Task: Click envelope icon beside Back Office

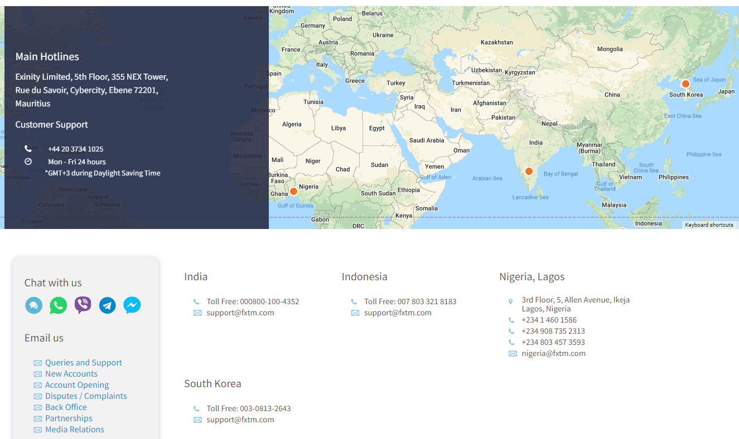Action: pyautogui.click(x=38, y=408)
